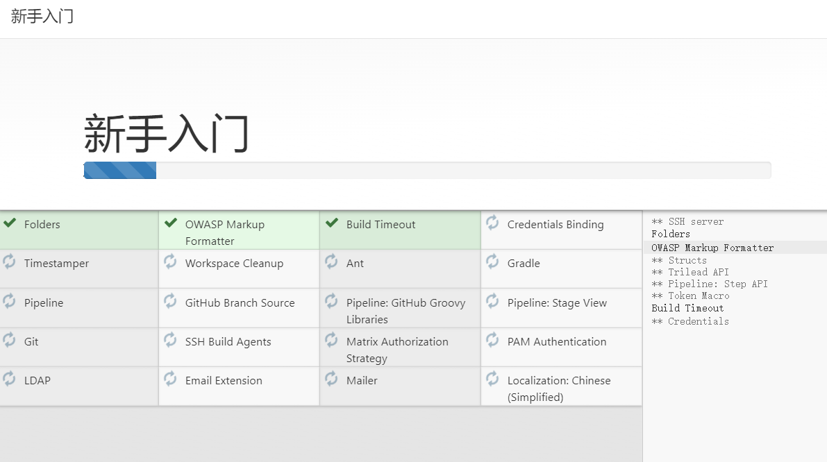Click the Matrix Authorization Strategy plugin cell
Viewport: 827px width, 462px height.
pyautogui.click(x=397, y=350)
